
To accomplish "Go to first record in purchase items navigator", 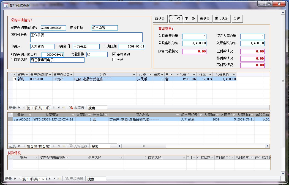I will point(19,108).
